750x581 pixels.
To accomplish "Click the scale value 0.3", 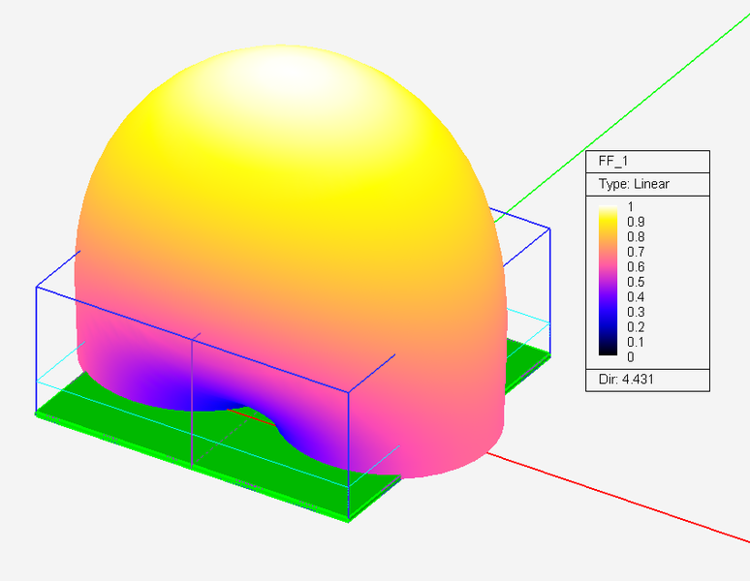I will point(636,312).
